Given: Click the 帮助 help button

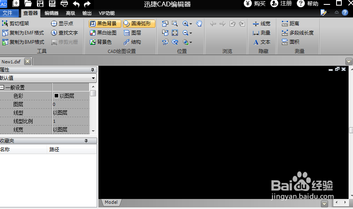Looking at the screenshot, I should tap(308, 4).
